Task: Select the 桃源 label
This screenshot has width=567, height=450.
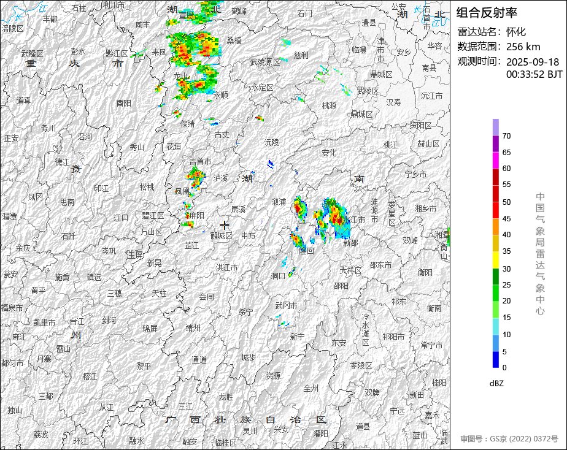Action: [329, 105]
